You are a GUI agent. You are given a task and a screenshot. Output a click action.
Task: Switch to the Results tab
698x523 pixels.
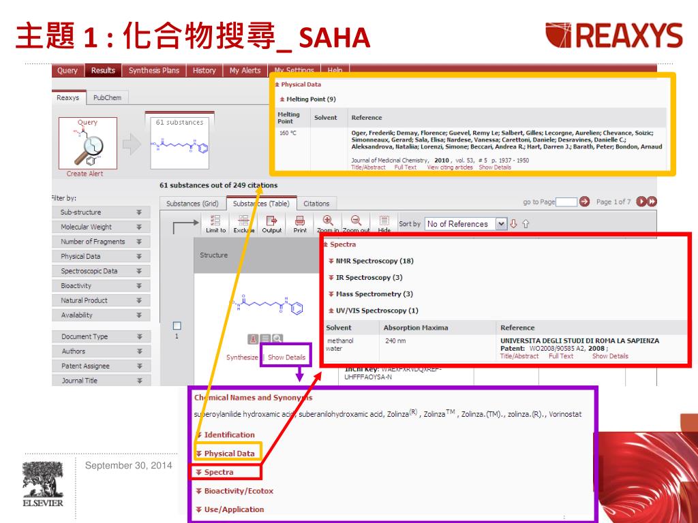click(103, 70)
